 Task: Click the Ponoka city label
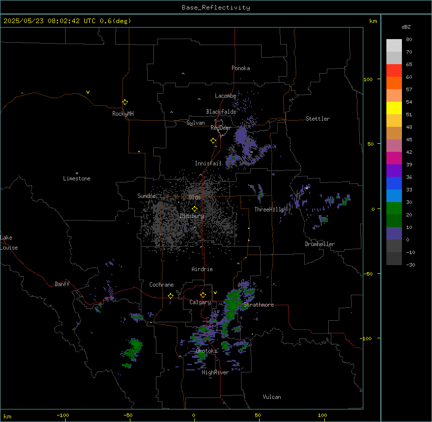click(x=241, y=68)
